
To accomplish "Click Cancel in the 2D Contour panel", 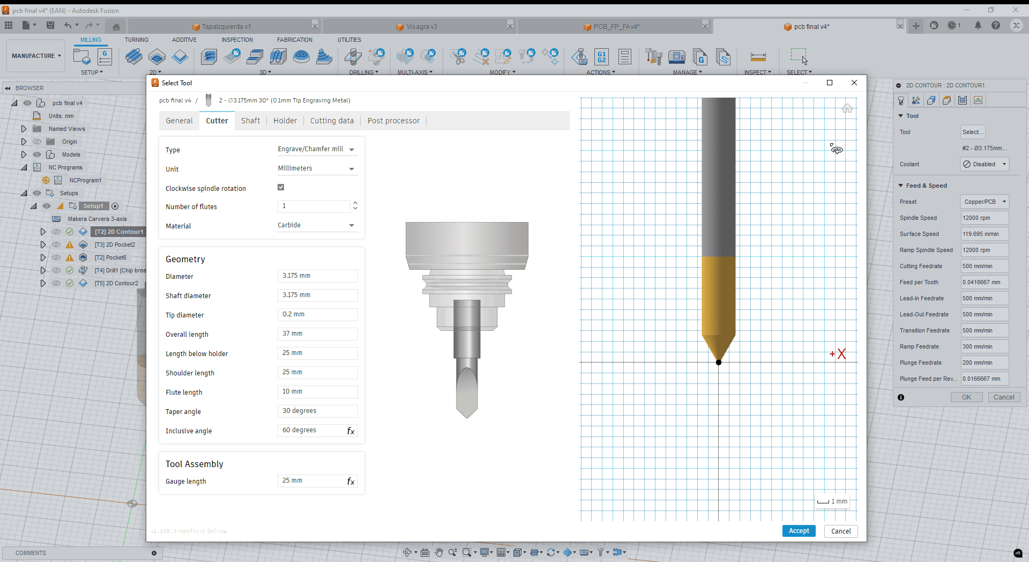I will (1004, 397).
